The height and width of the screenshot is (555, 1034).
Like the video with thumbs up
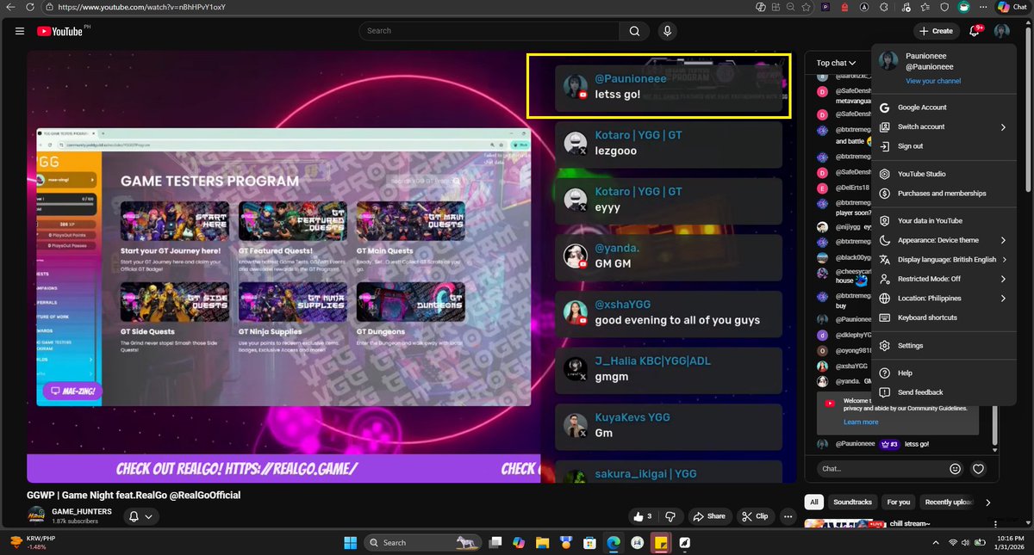642,516
